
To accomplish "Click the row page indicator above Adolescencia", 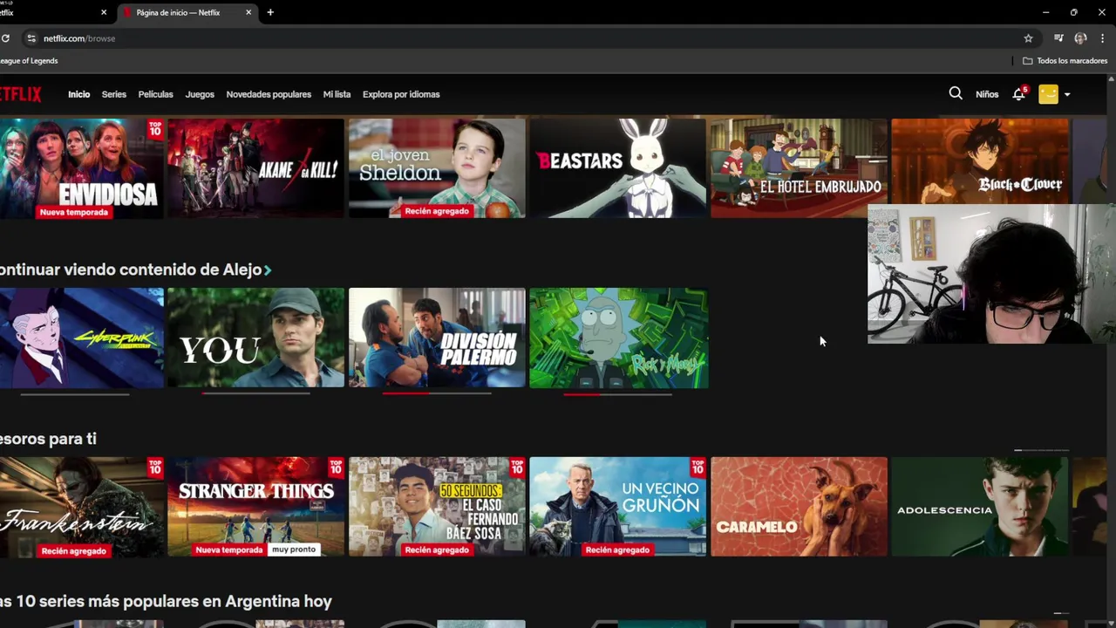I will tap(1042, 450).
